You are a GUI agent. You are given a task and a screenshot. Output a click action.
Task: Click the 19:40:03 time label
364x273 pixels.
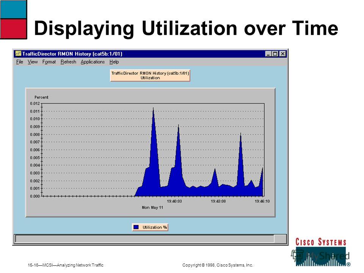(174, 201)
